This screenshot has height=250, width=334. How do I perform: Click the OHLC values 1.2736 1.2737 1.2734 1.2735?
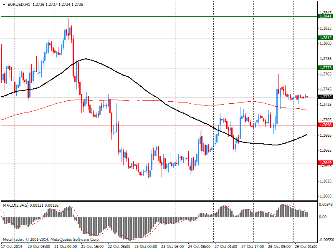pyautogui.click(x=58, y=5)
